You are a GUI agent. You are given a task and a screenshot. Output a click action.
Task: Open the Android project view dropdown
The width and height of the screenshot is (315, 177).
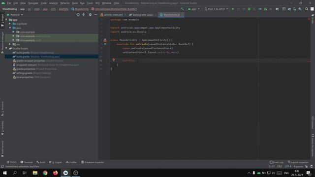[x=15, y=15]
